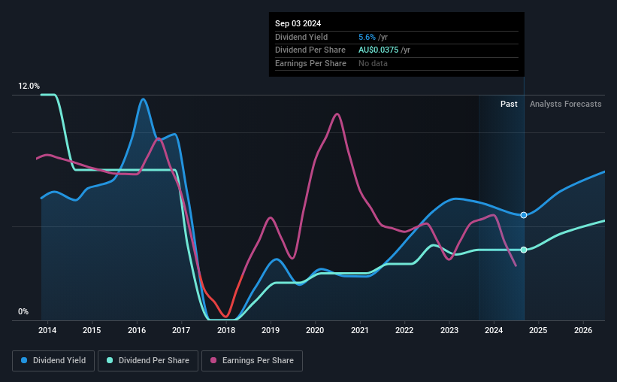Click the 2024 x-axis label

click(494, 330)
